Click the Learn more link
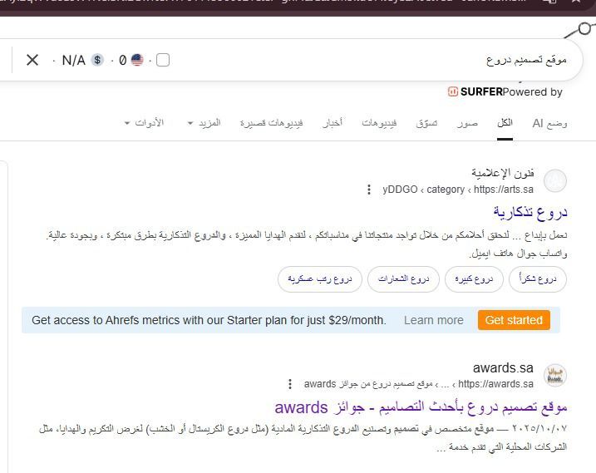The image size is (596, 473). [433, 320]
